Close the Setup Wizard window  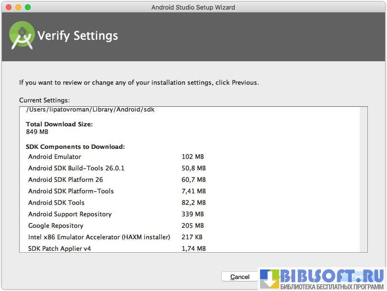(9, 7)
